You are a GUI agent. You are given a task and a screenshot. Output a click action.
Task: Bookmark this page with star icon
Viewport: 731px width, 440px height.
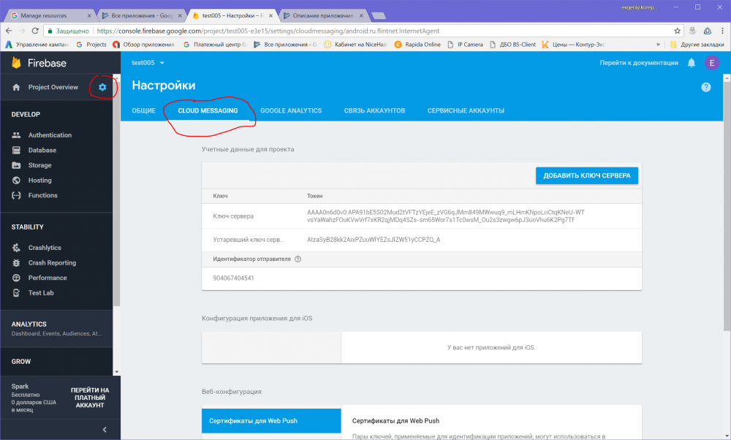(x=678, y=31)
